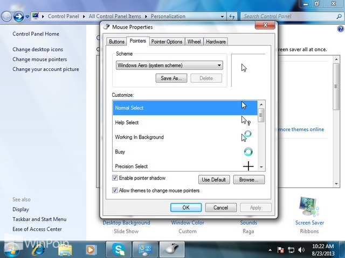Select the Precision Select pointer row
This screenshot has height=258, width=345.
click(x=185, y=166)
